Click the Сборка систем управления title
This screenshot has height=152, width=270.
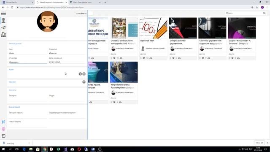click(178, 42)
